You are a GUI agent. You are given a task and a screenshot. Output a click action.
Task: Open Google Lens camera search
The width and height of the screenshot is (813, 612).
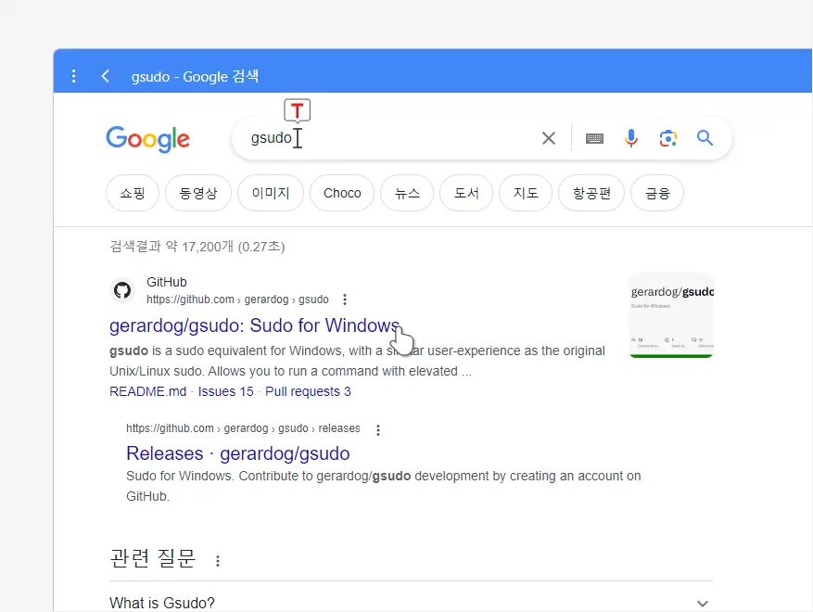coord(668,137)
